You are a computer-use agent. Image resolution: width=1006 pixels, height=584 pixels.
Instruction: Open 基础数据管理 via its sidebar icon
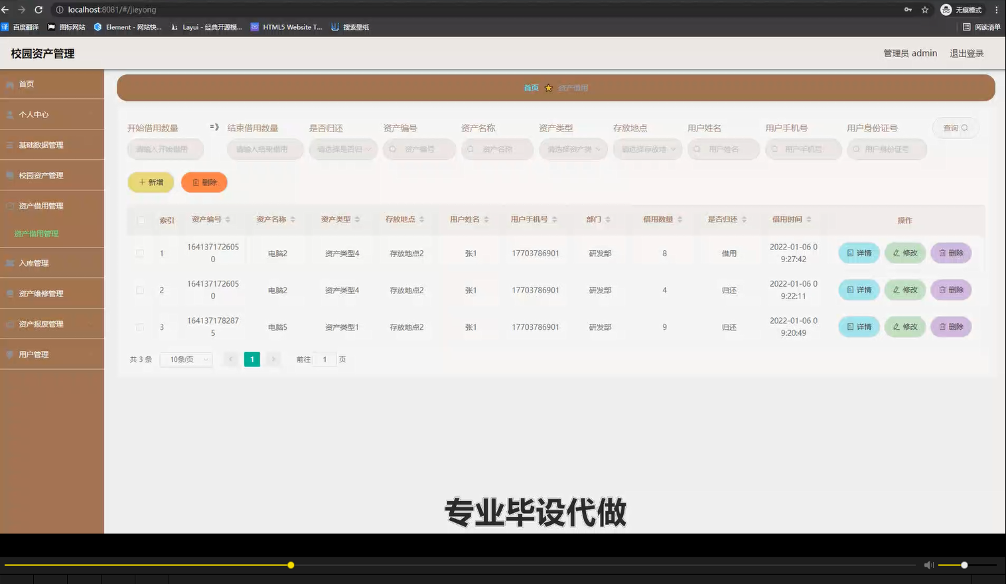tap(11, 144)
